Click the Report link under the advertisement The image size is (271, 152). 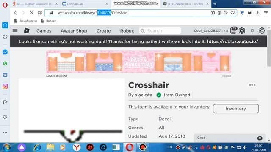(227, 76)
